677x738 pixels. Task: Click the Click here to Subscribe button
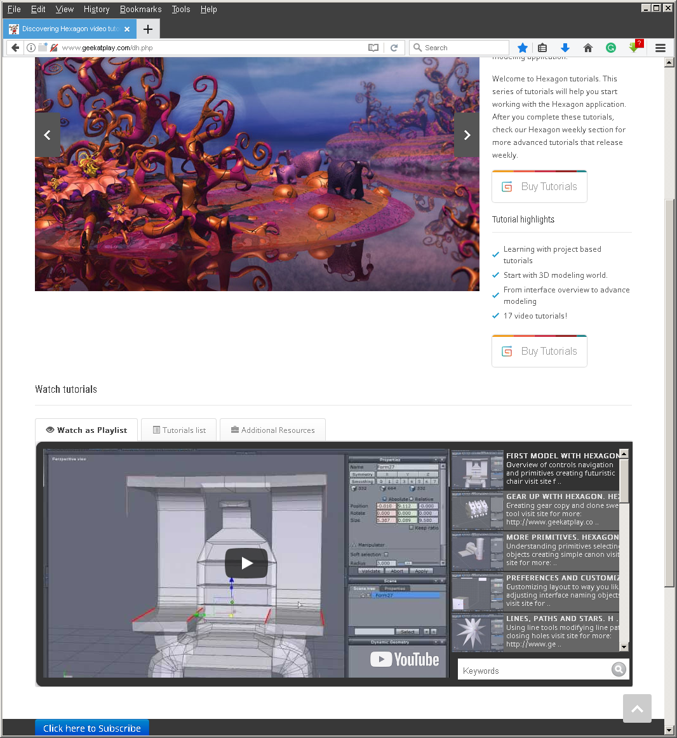point(92,728)
